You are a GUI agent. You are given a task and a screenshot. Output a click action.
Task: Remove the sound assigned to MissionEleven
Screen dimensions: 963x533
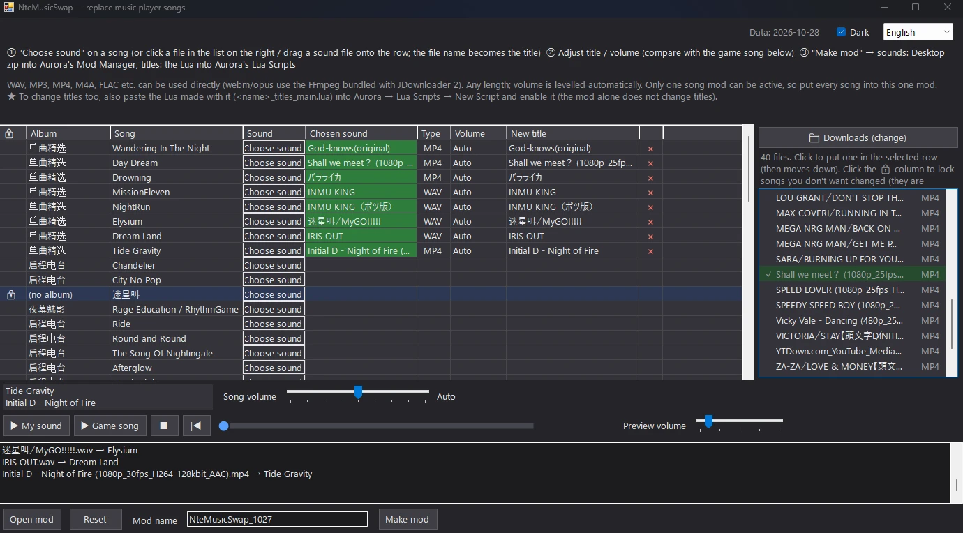click(x=650, y=193)
